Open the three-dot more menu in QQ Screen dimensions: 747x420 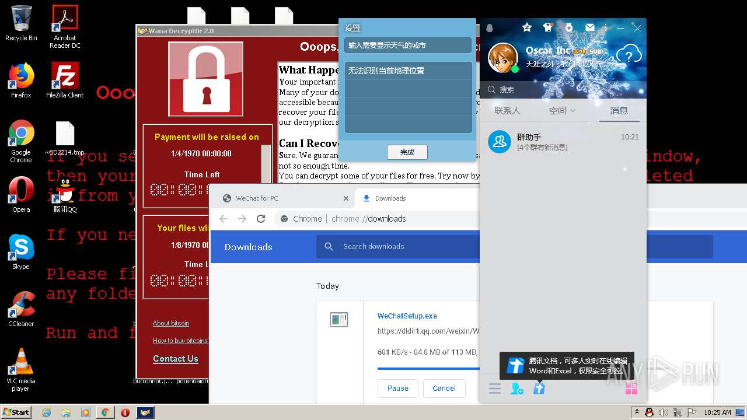click(606, 27)
